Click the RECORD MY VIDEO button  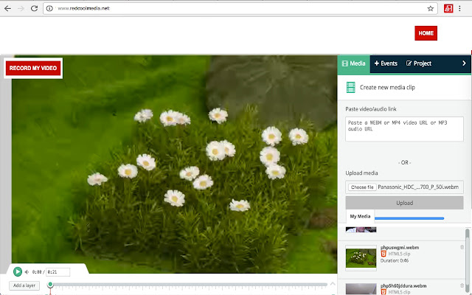click(33, 68)
